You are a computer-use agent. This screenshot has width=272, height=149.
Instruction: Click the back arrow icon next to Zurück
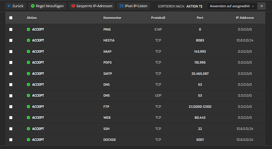[9, 6]
